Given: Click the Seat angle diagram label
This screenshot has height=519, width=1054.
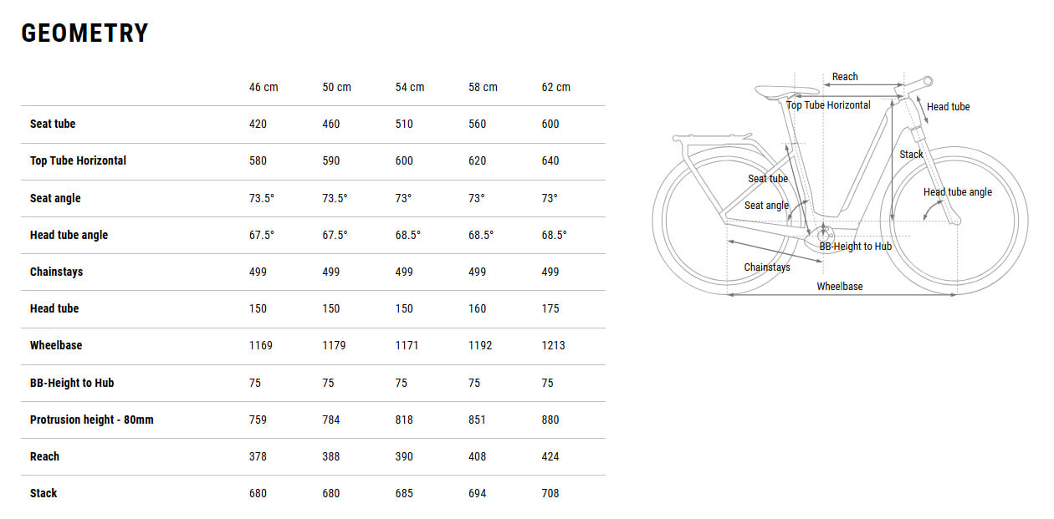Looking at the screenshot, I should (766, 206).
